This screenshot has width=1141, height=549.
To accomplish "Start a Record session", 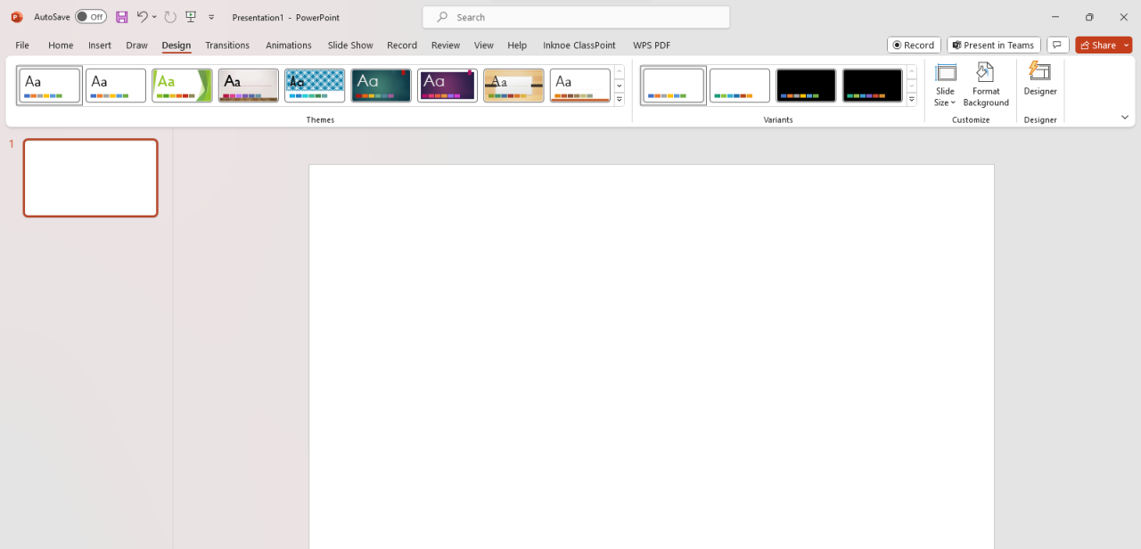I will [x=913, y=45].
